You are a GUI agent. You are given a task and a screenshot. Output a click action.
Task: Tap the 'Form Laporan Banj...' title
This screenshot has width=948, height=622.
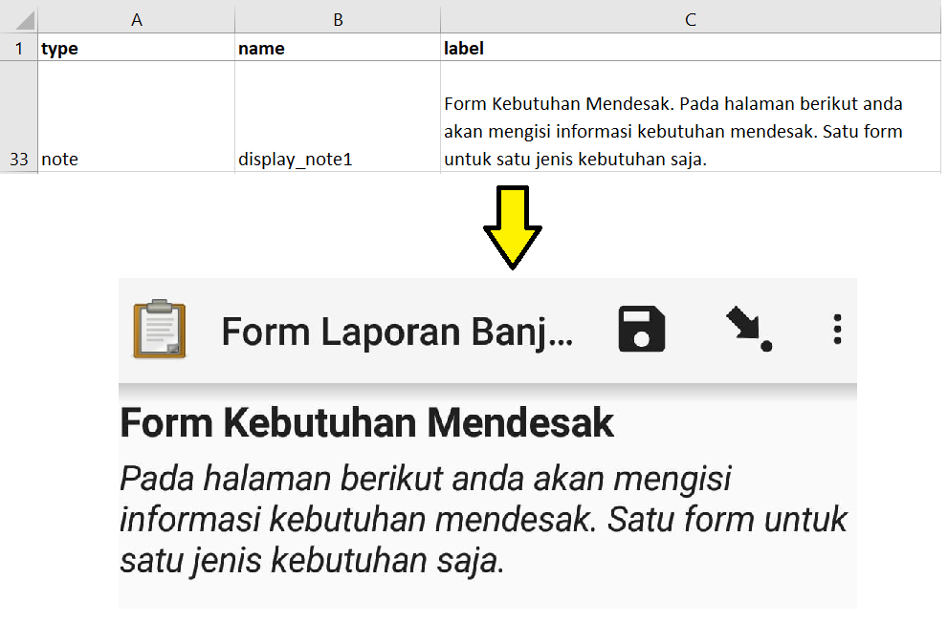click(x=397, y=332)
